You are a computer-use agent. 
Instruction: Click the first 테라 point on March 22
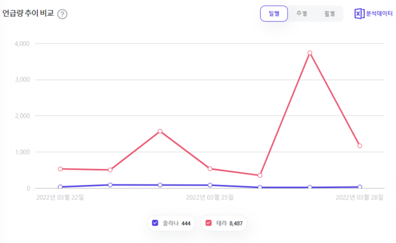point(61,168)
